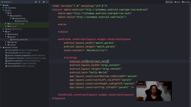The image size is (191, 107).
Task: Collapse the app module node
Action: 1,5
